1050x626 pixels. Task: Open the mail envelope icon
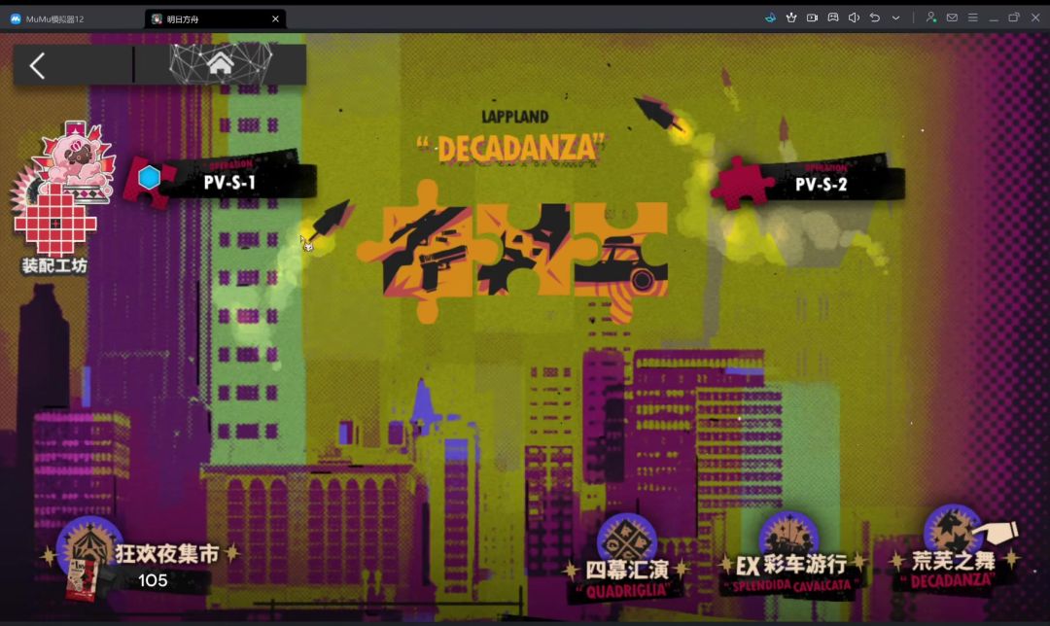pyautogui.click(x=952, y=18)
